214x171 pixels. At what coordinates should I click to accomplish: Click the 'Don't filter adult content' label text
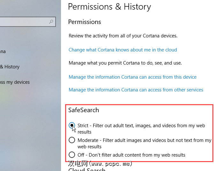131,155
